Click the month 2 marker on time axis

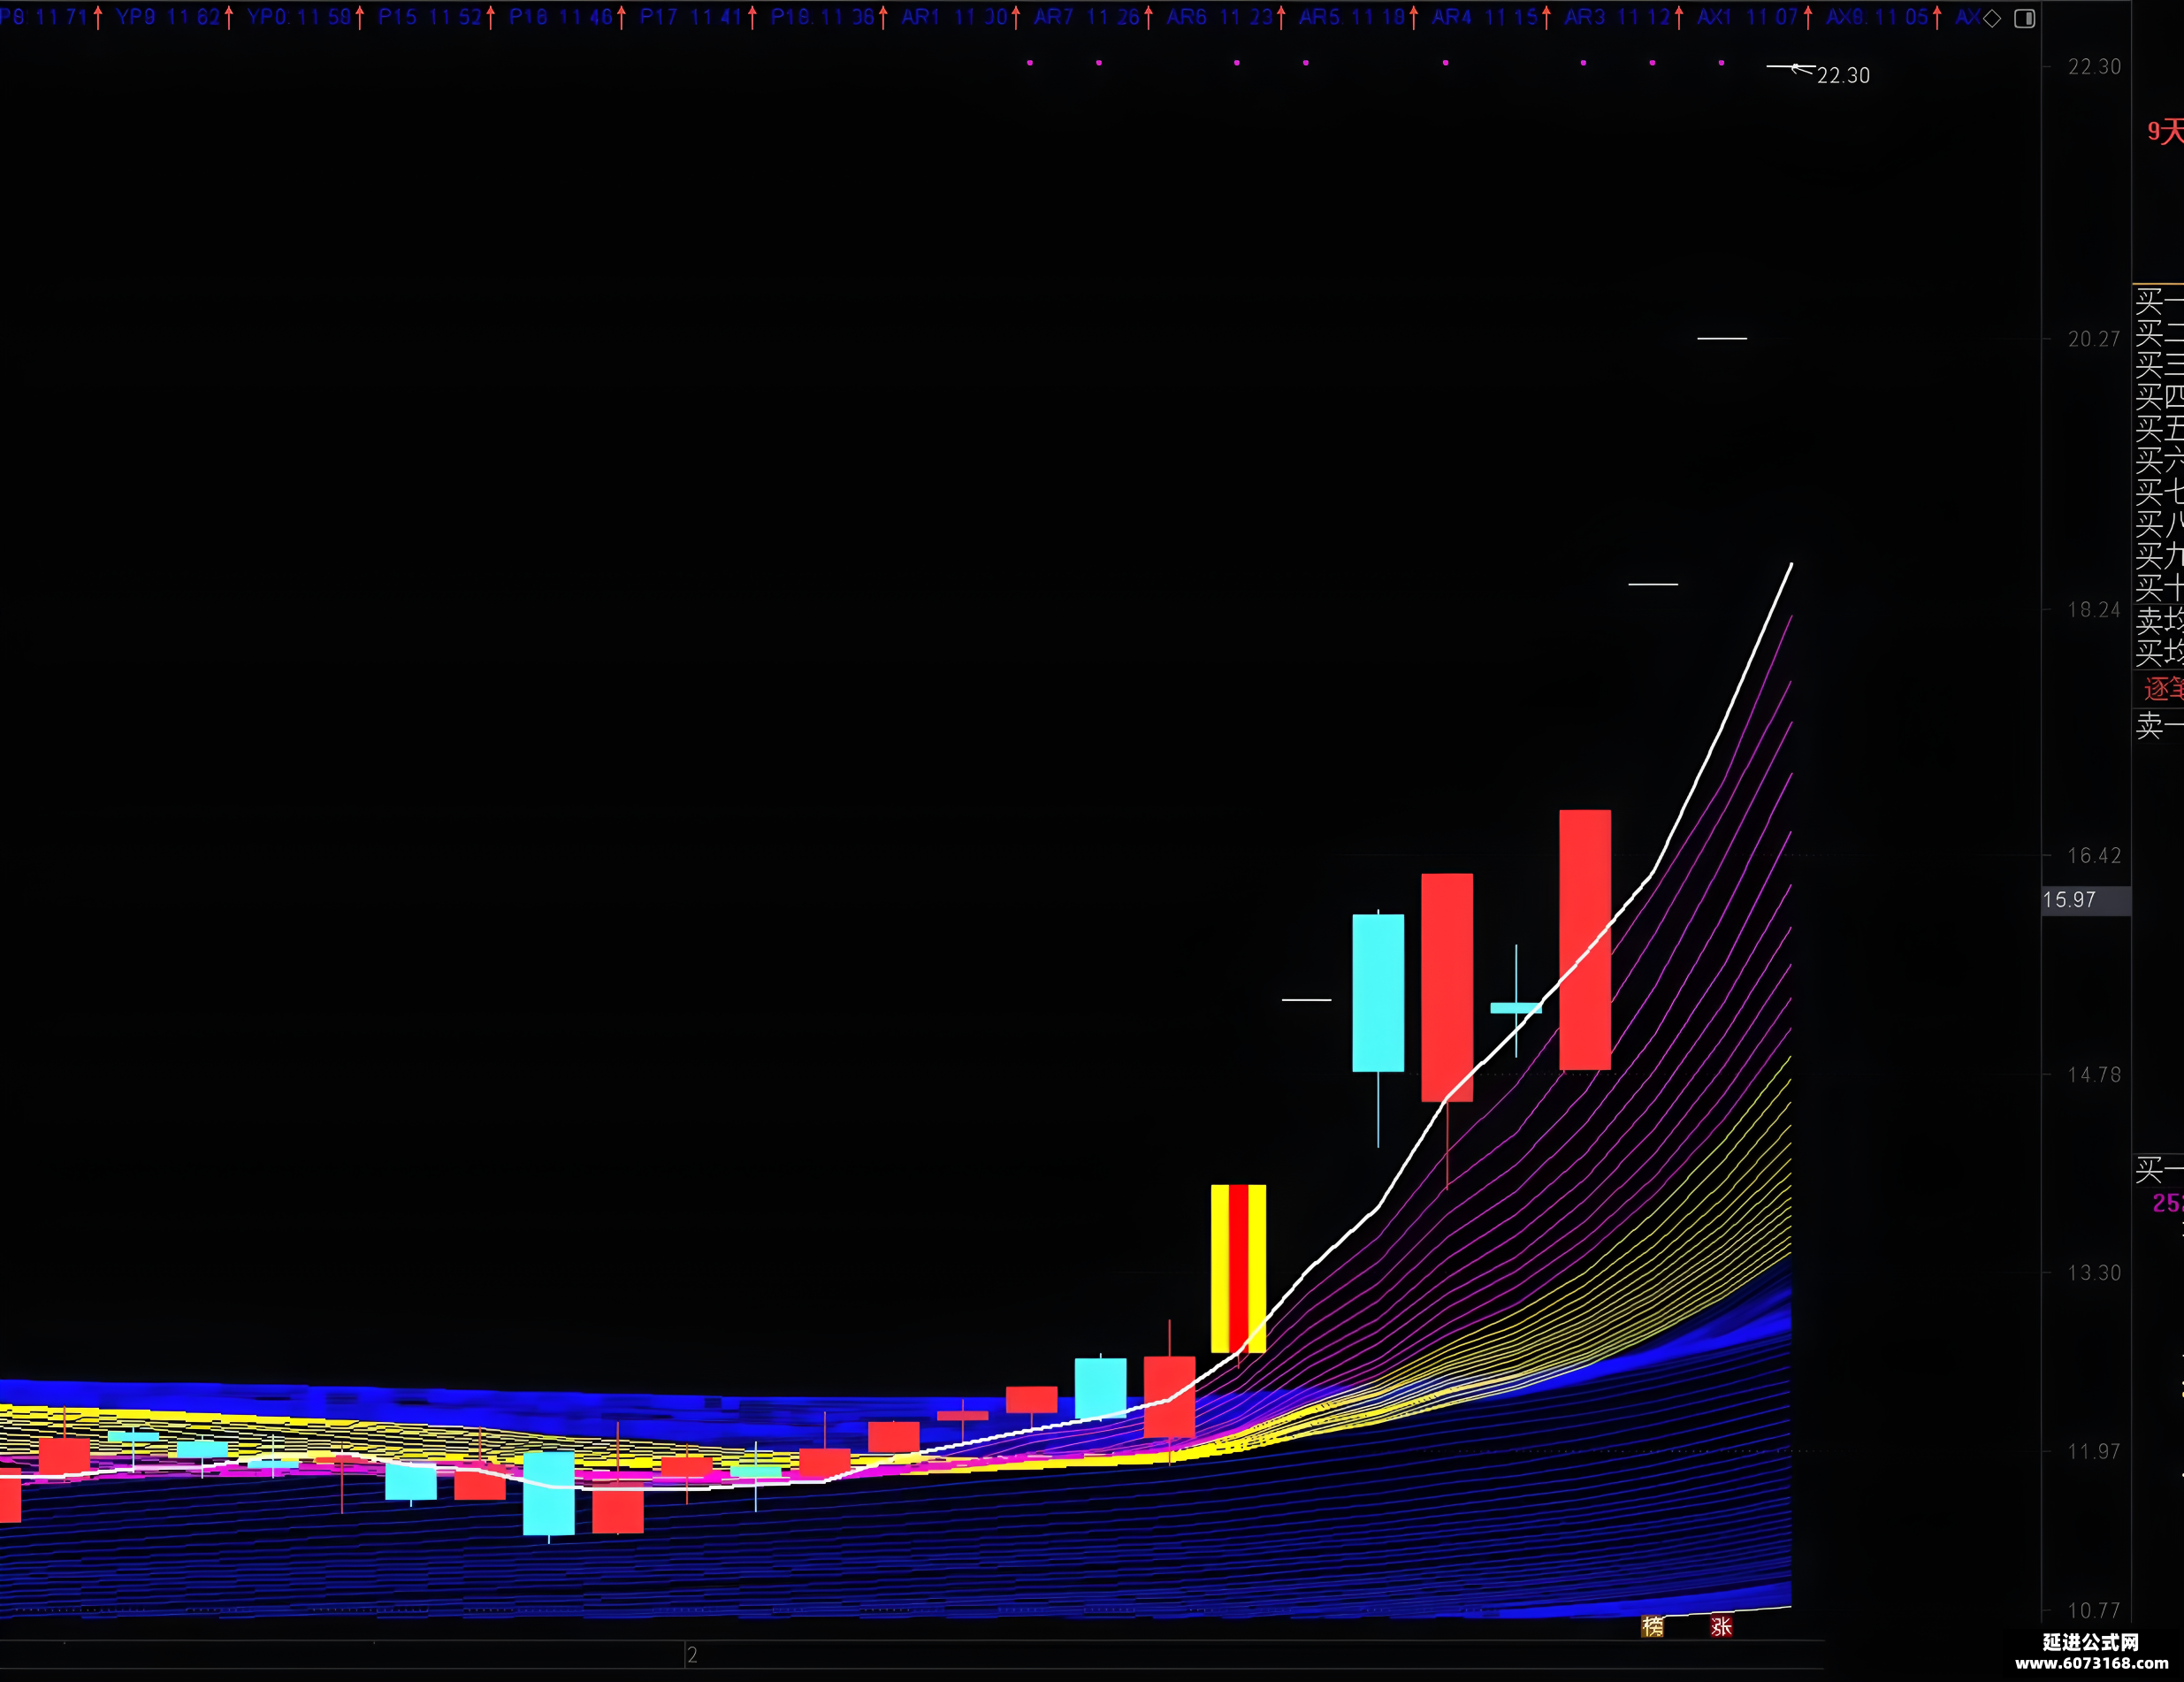(692, 1655)
